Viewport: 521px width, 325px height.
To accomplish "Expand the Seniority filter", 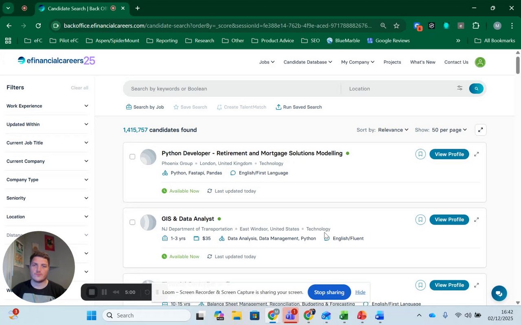I will (x=47, y=198).
